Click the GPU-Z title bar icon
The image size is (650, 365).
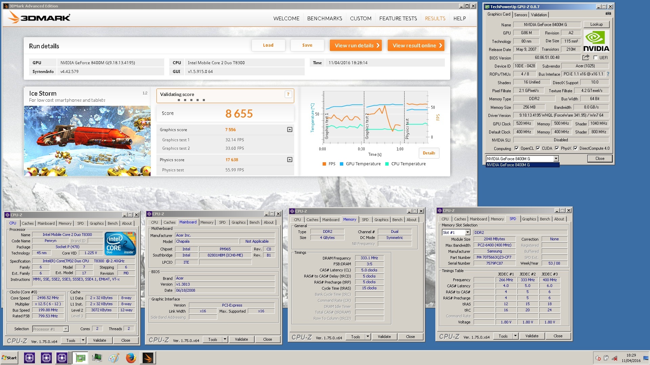(x=487, y=6)
